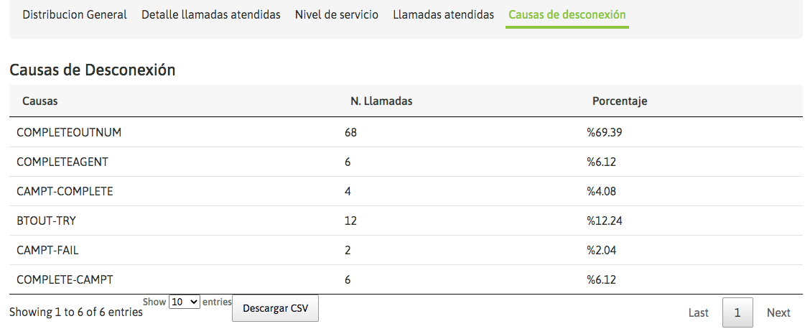Select page number 1 in pagination
This screenshot has width=810, height=329.
737,312
